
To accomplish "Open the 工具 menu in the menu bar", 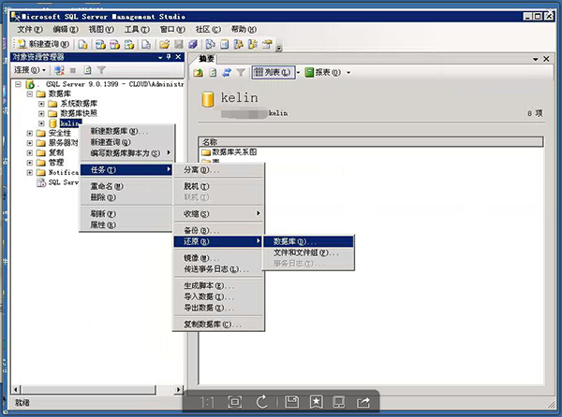I will 137,29.
